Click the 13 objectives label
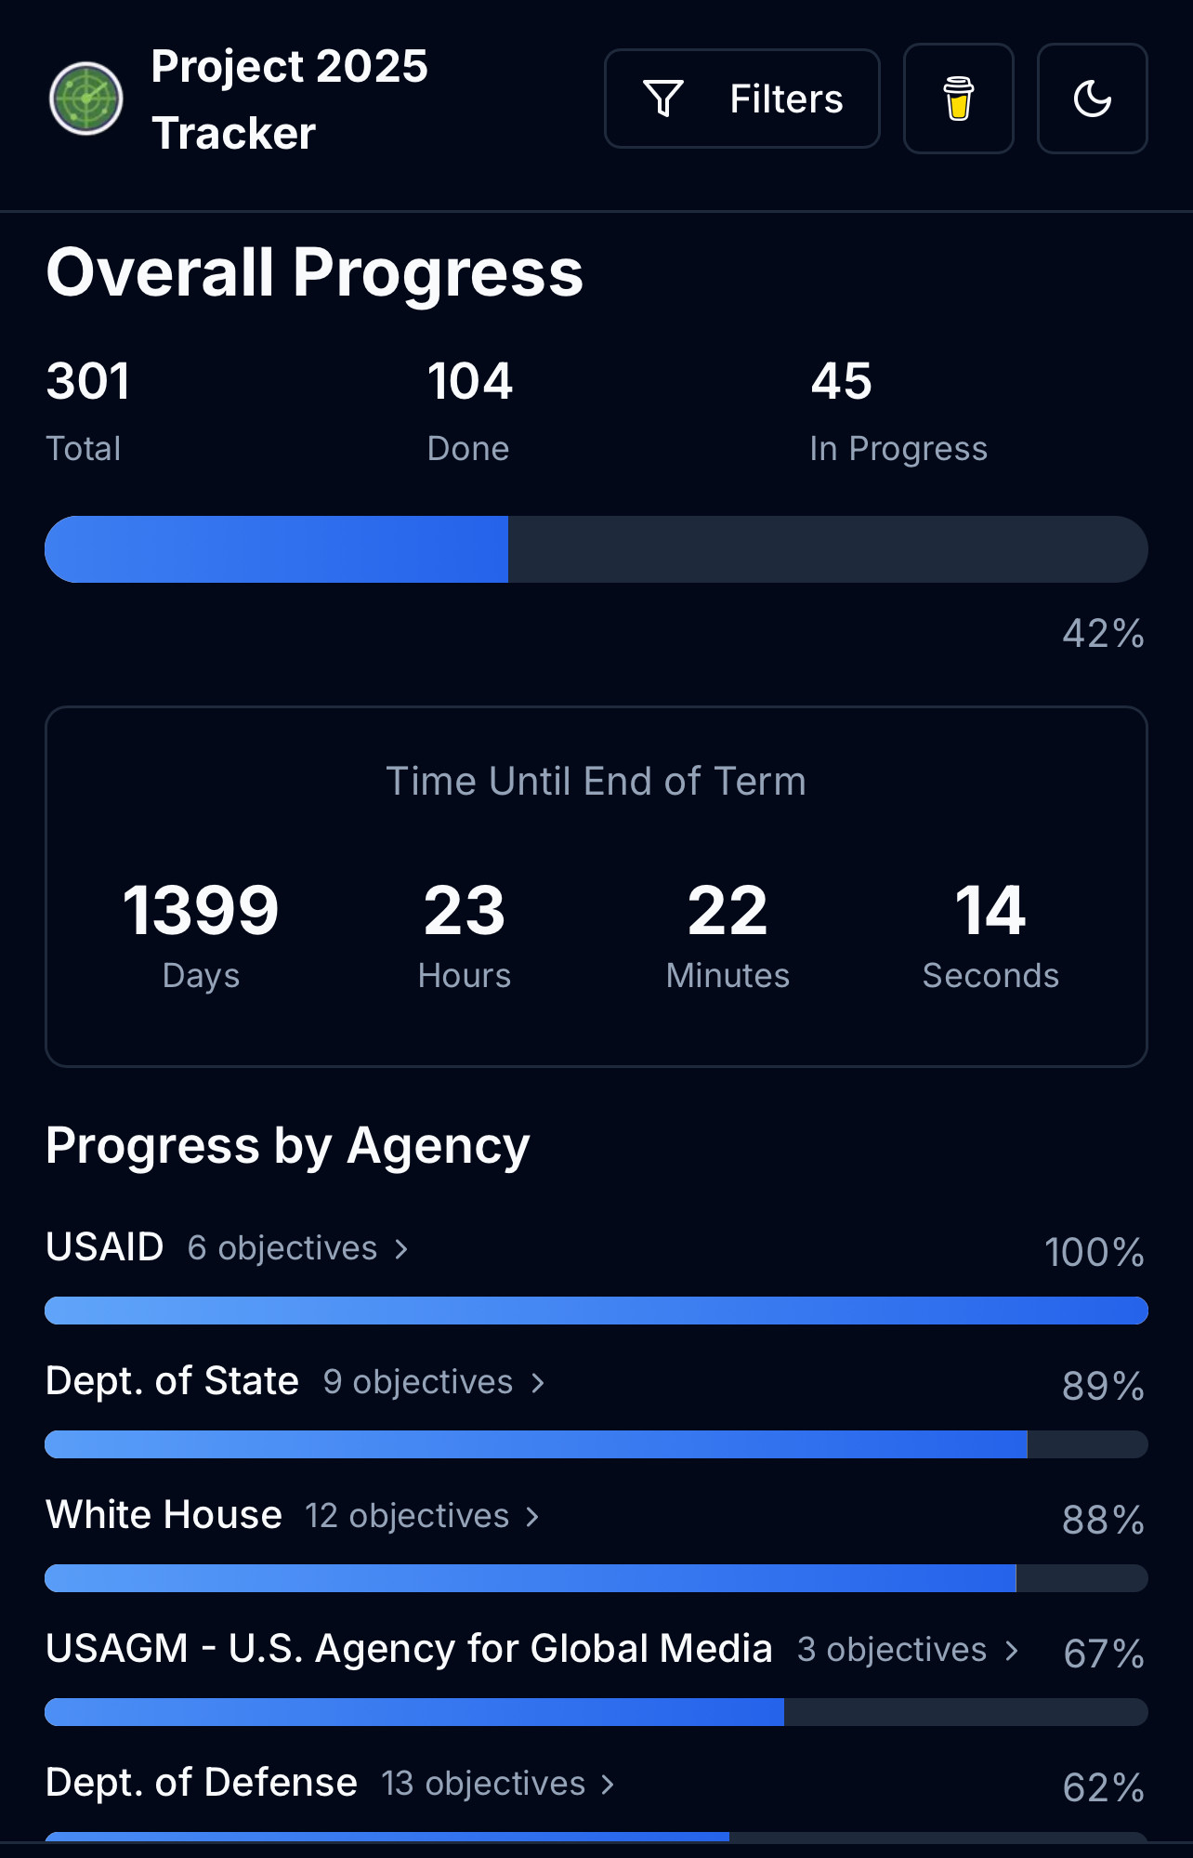 point(483,1784)
